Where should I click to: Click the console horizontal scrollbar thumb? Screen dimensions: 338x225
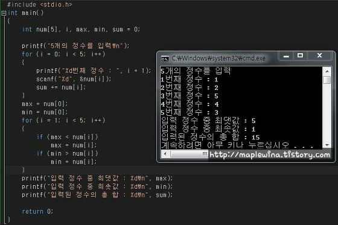(x=190, y=154)
